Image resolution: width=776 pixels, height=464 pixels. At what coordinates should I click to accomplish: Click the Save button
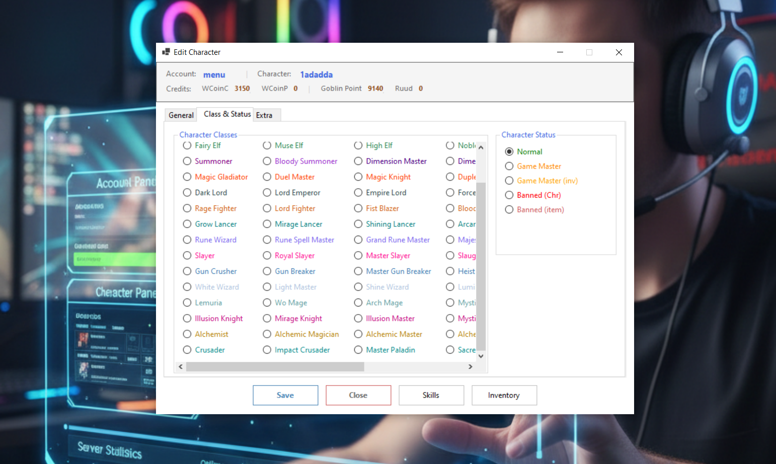285,395
